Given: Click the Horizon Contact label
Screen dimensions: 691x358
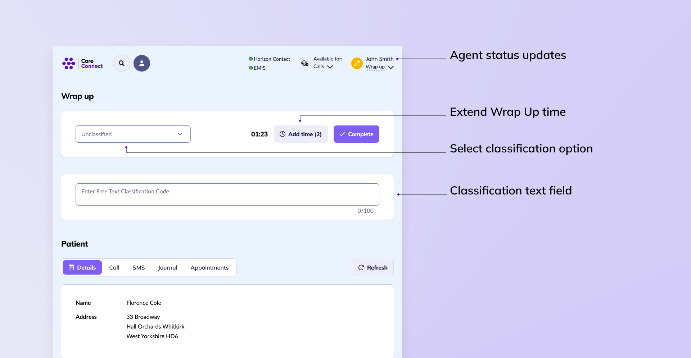Looking at the screenshot, I should point(272,59).
